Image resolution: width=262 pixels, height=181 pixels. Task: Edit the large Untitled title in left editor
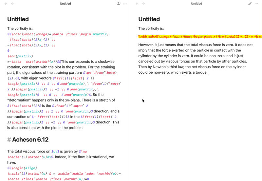click(x=18, y=19)
